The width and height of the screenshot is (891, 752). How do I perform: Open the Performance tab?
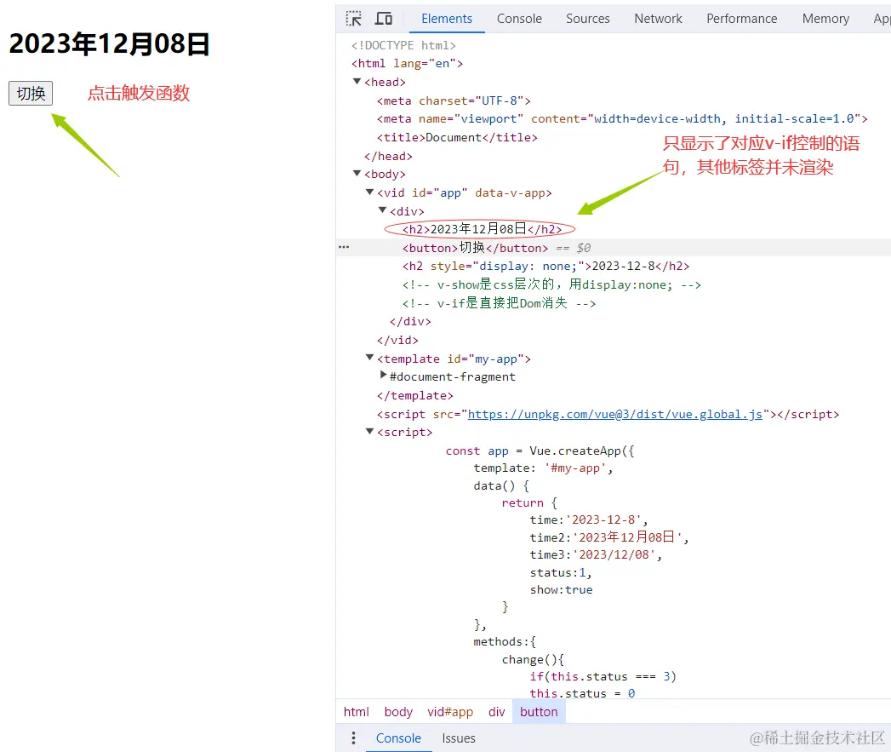pyautogui.click(x=741, y=19)
